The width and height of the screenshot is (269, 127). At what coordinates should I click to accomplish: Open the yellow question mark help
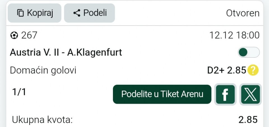pos(253,70)
